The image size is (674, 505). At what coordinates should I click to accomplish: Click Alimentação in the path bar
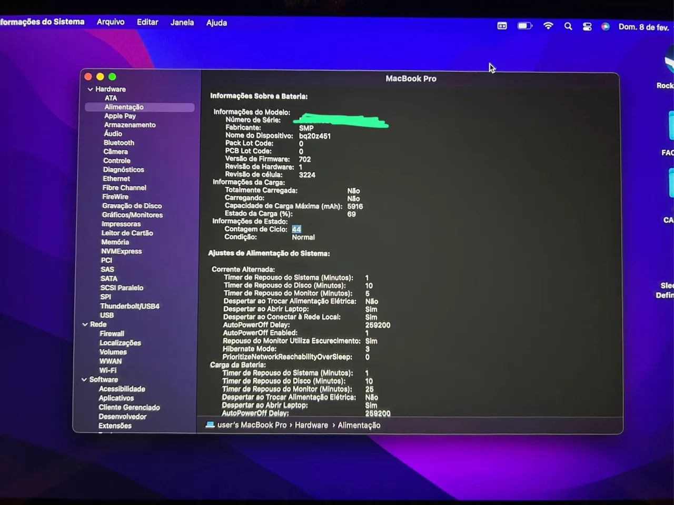[x=359, y=425]
